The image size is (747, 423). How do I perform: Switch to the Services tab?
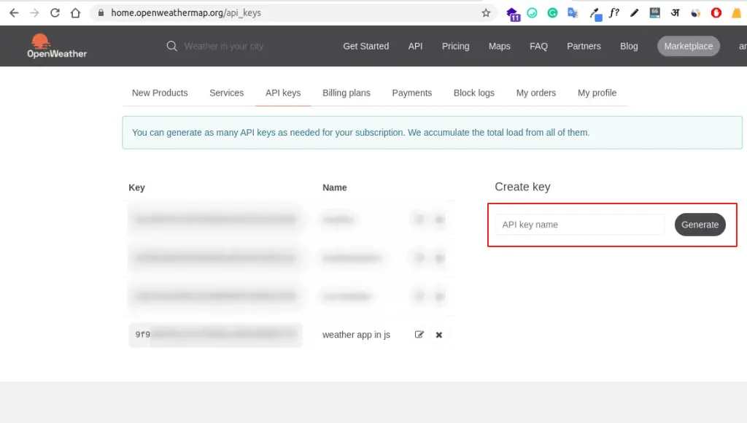[x=226, y=93]
